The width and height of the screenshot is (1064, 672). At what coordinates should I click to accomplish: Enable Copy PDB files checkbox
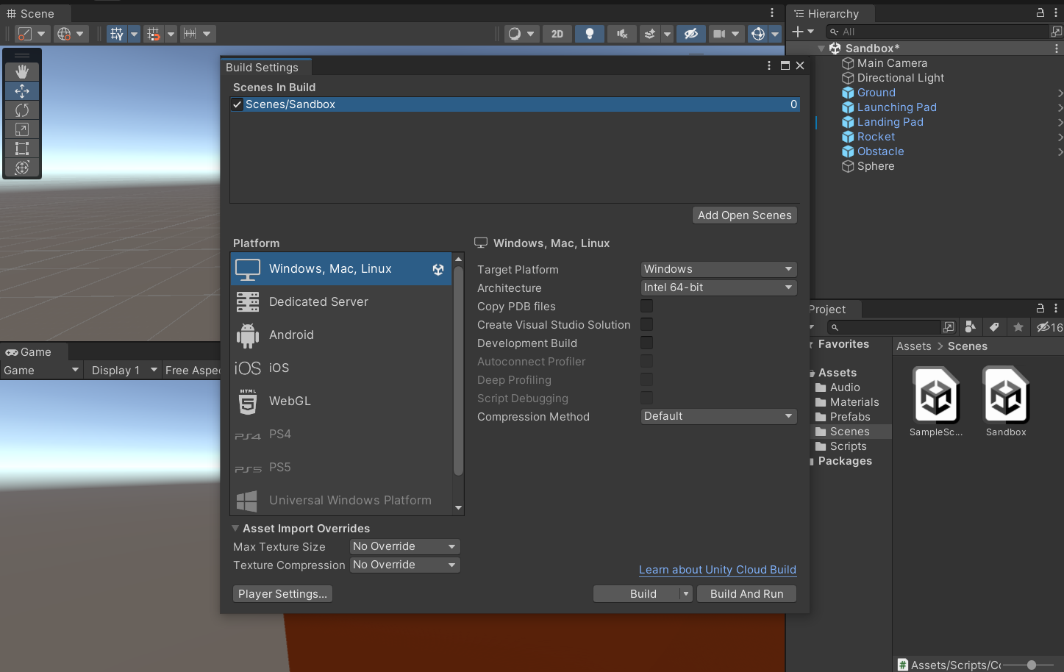coord(646,306)
